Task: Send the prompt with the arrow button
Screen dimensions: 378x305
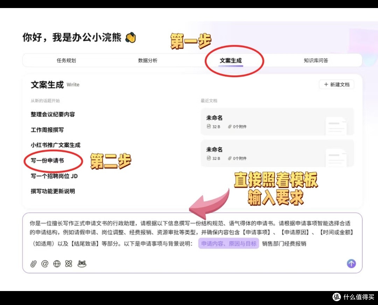Action: coord(351,263)
